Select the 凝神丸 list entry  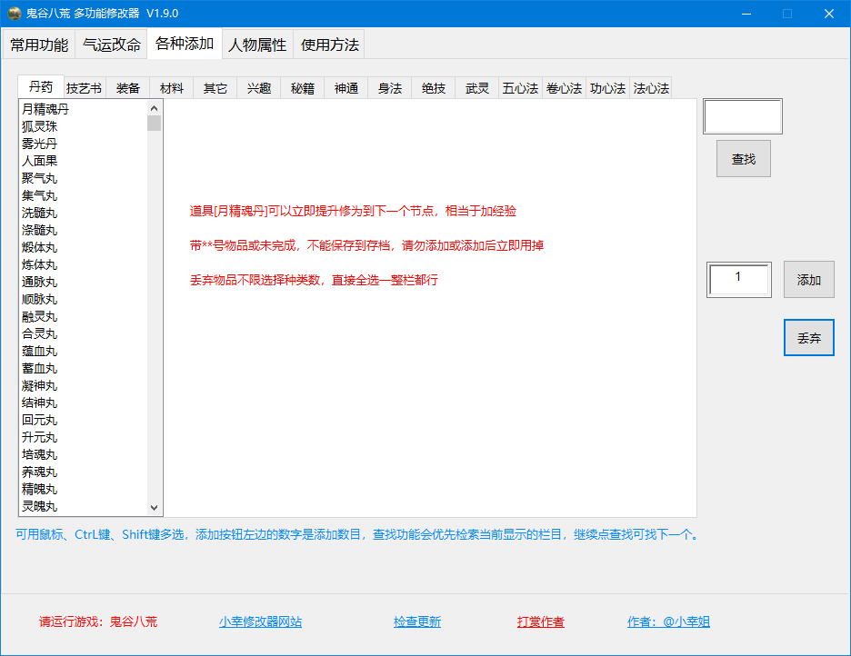click(40, 385)
